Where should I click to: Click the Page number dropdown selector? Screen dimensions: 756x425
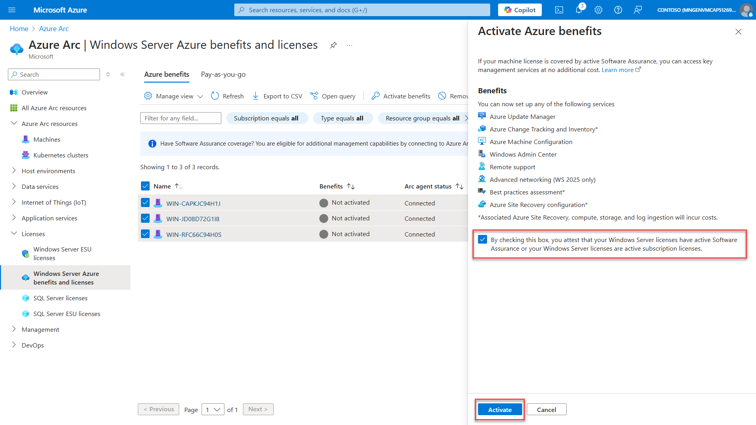[x=213, y=409]
